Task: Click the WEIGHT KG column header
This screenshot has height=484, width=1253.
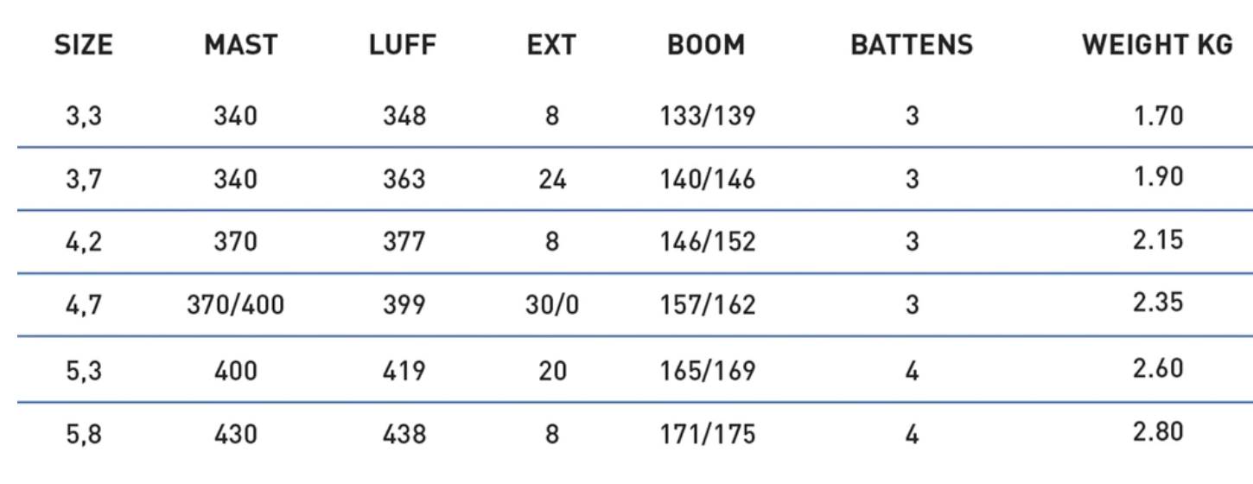Action: coord(1158,45)
